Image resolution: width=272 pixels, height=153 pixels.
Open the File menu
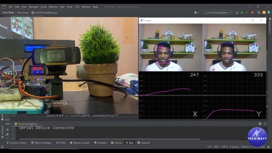11,7
